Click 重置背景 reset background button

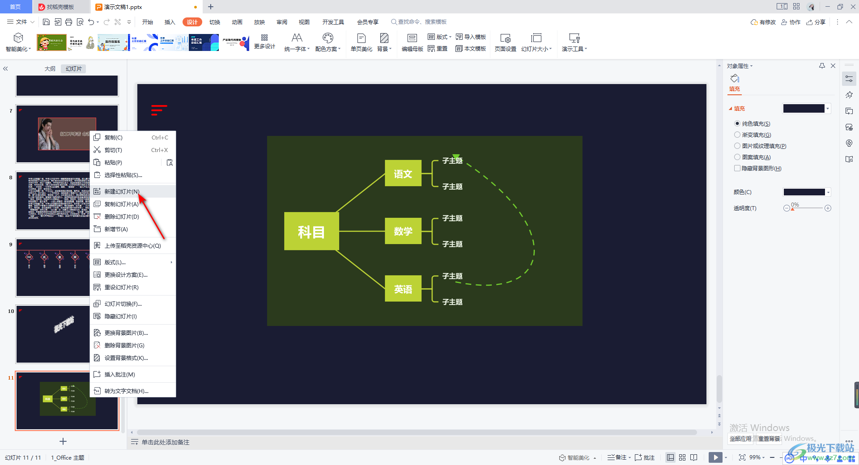tap(769, 439)
